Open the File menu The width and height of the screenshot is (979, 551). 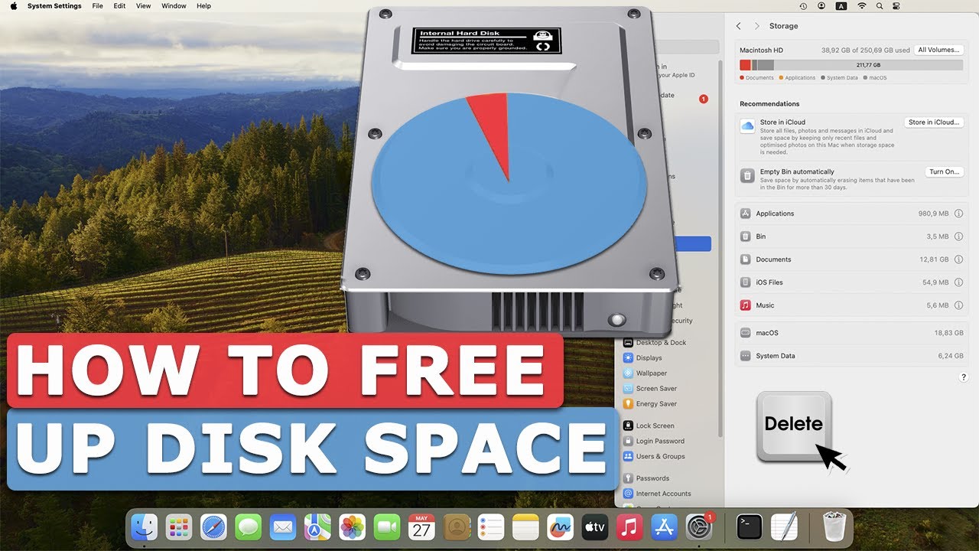click(x=97, y=6)
